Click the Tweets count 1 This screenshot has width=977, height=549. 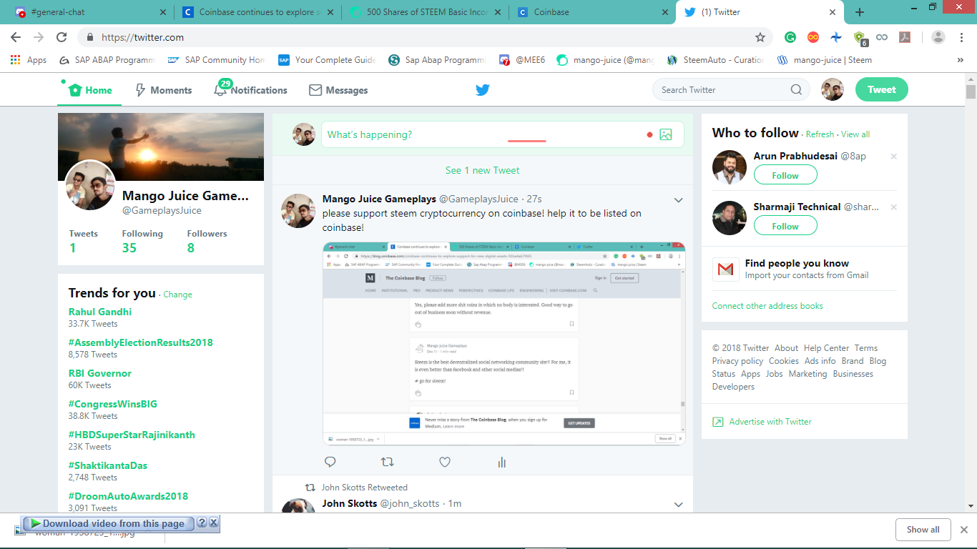[x=72, y=248]
